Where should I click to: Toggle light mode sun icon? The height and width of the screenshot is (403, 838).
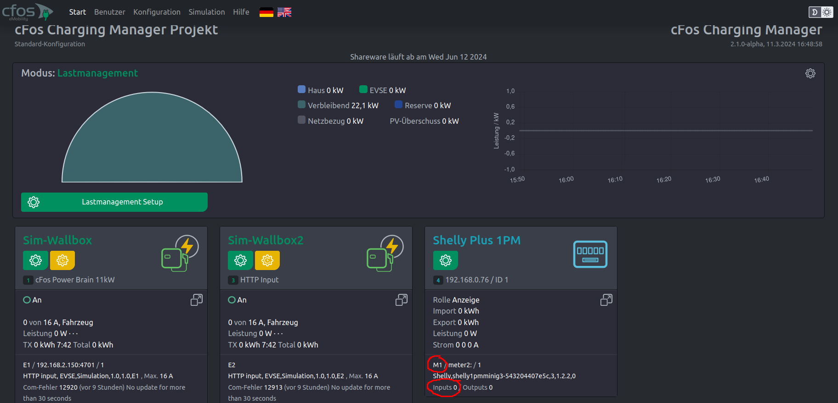827,12
